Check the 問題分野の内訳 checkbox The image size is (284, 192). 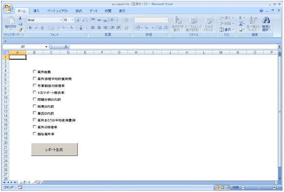(34, 99)
